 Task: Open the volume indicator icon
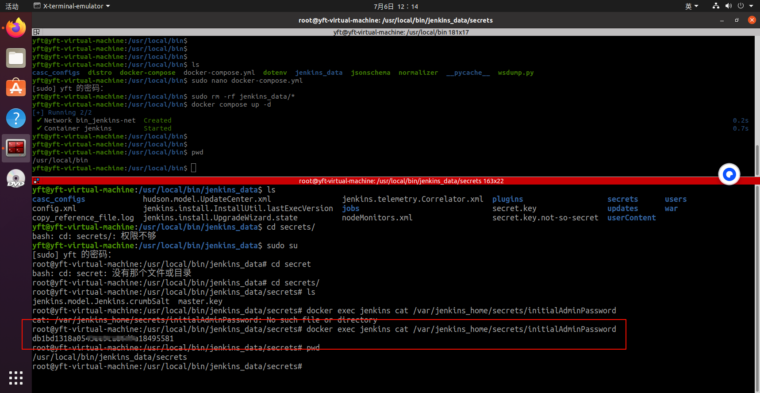coord(729,6)
